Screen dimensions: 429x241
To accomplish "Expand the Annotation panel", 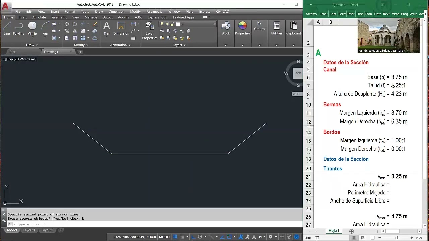I will [x=120, y=45].
